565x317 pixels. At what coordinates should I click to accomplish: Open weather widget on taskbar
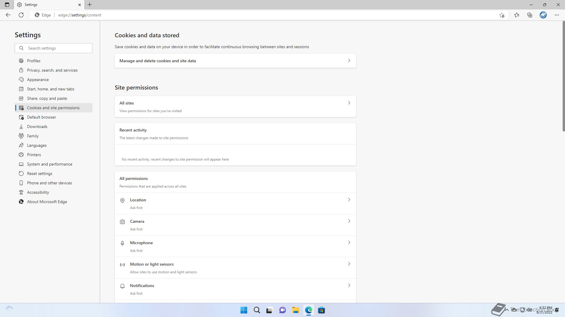point(9,308)
